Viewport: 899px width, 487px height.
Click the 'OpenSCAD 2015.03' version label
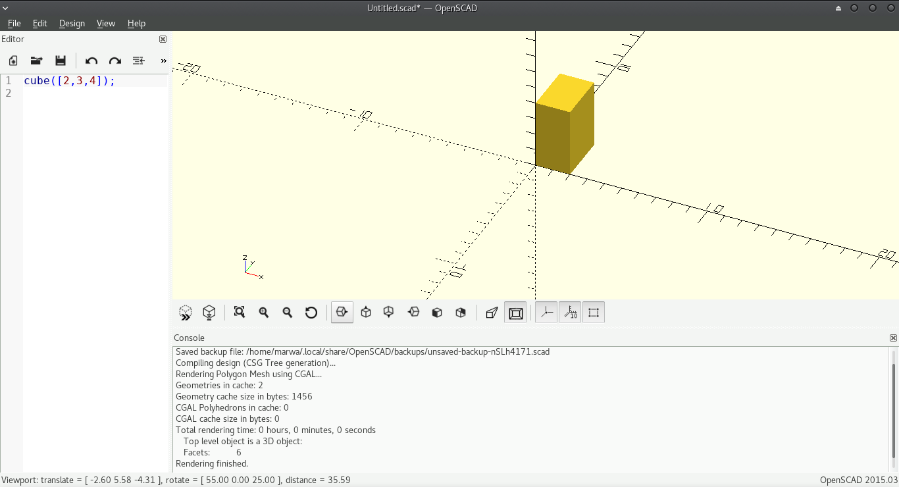click(859, 480)
